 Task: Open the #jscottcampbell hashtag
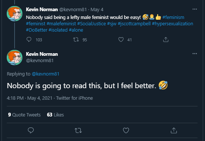tap(134, 24)
